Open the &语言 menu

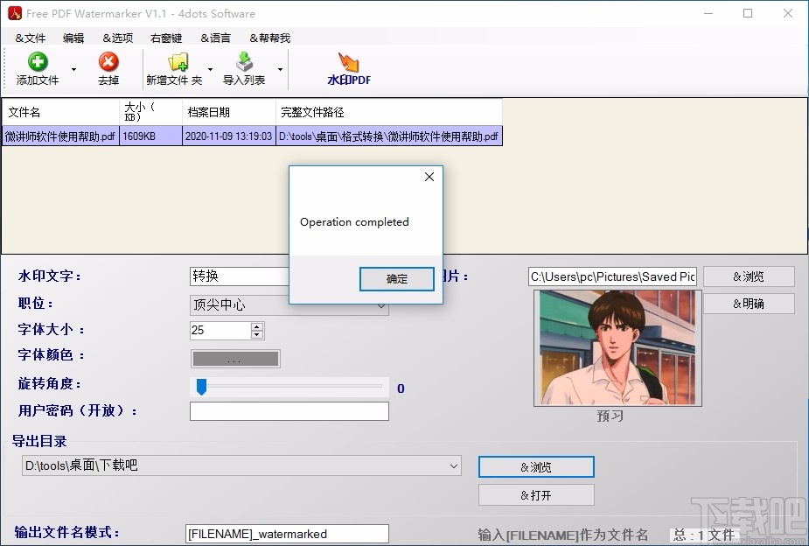pyautogui.click(x=216, y=38)
